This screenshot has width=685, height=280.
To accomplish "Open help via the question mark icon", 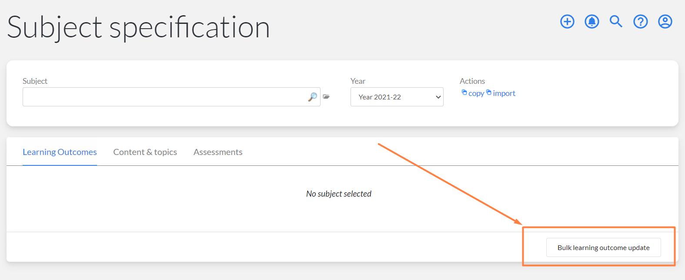I will tap(640, 21).
